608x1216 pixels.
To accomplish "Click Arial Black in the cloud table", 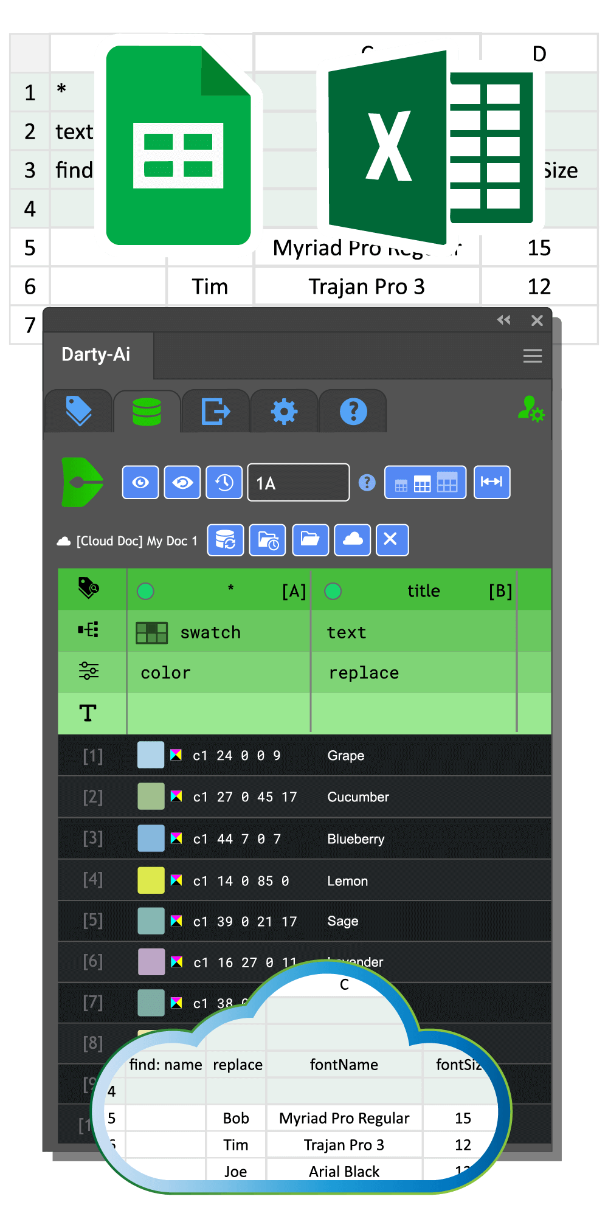I will (344, 1172).
